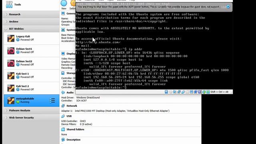Click the Storage section icon
This screenshot has width=256, height=144.
coord(63,73)
